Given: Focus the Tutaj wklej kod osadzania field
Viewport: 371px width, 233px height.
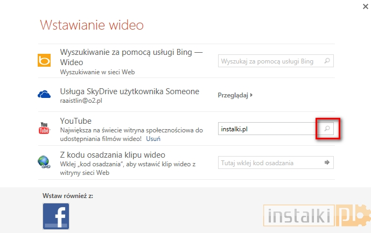Looking at the screenshot, I should coord(270,163).
